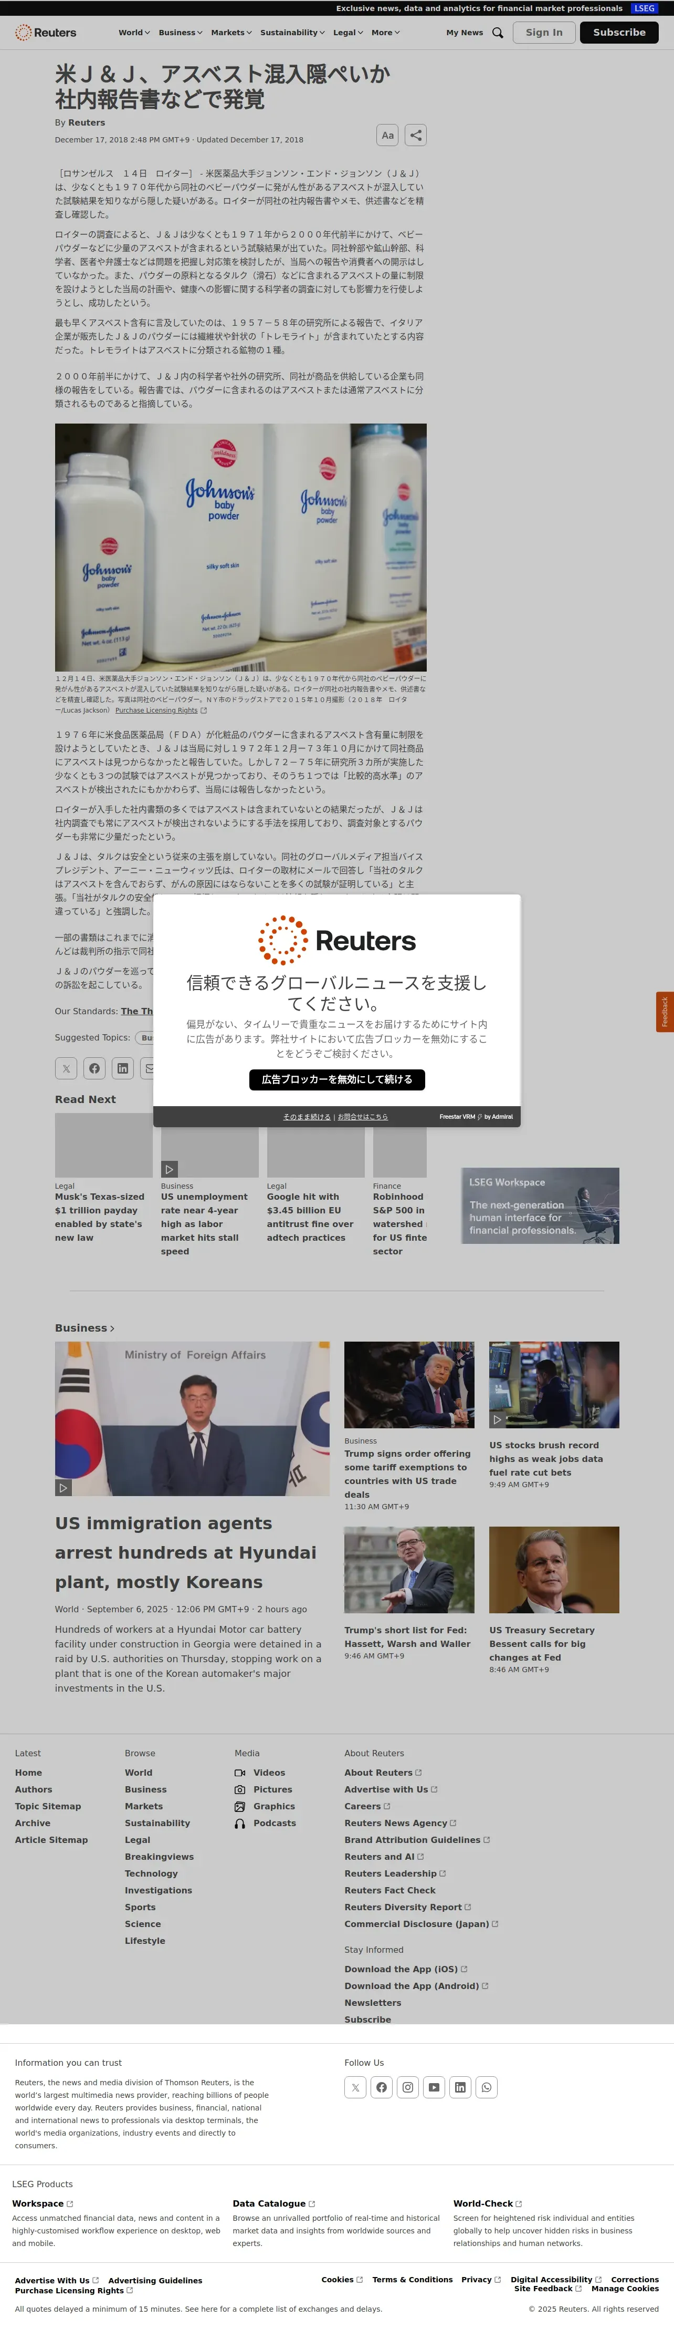Open Data Catalogue under LSEG Products
This screenshot has width=674, height=2328.
(x=273, y=2204)
